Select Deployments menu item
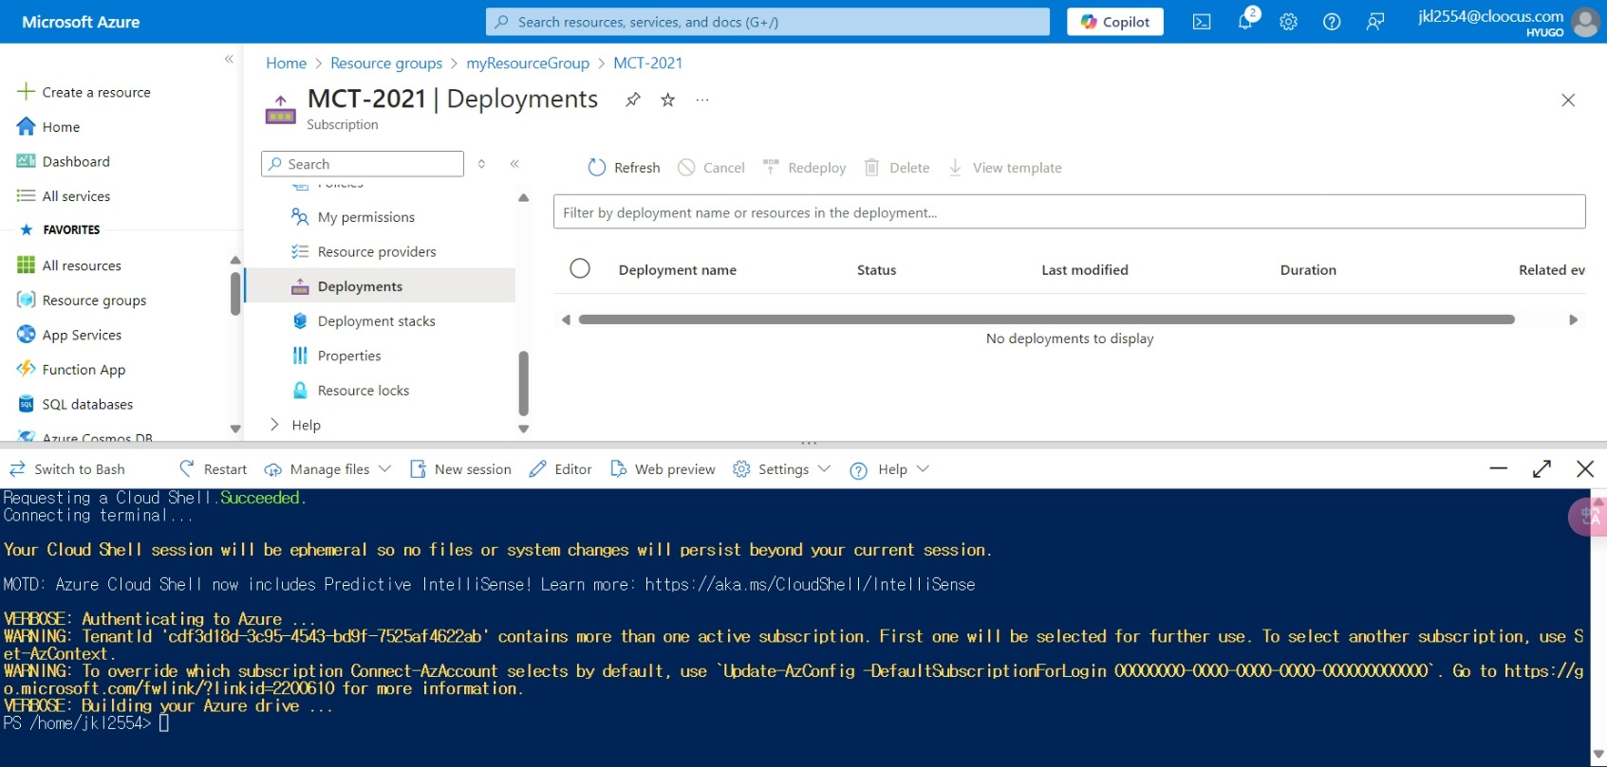The image size is (1607, 767). tap(380, 286)
